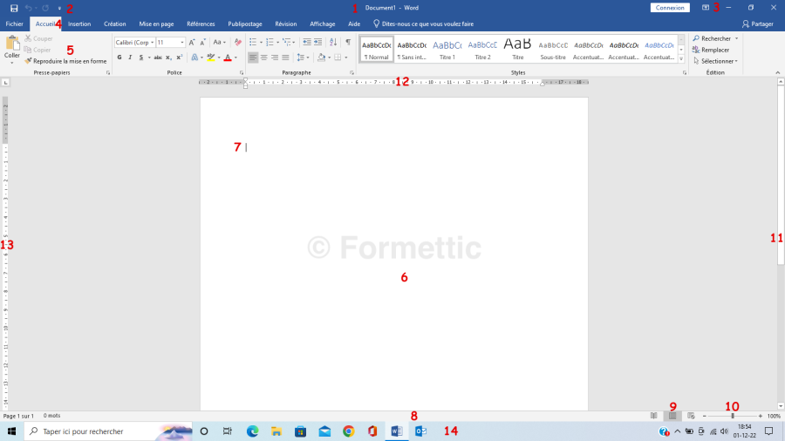Switch to the Insertion tab

tap(79, 24)
